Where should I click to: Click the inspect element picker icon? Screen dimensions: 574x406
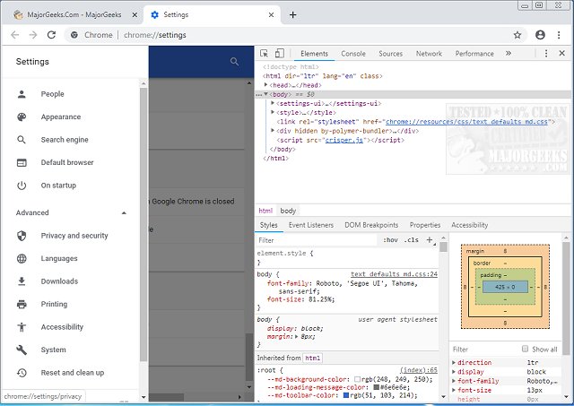point(263,54)
